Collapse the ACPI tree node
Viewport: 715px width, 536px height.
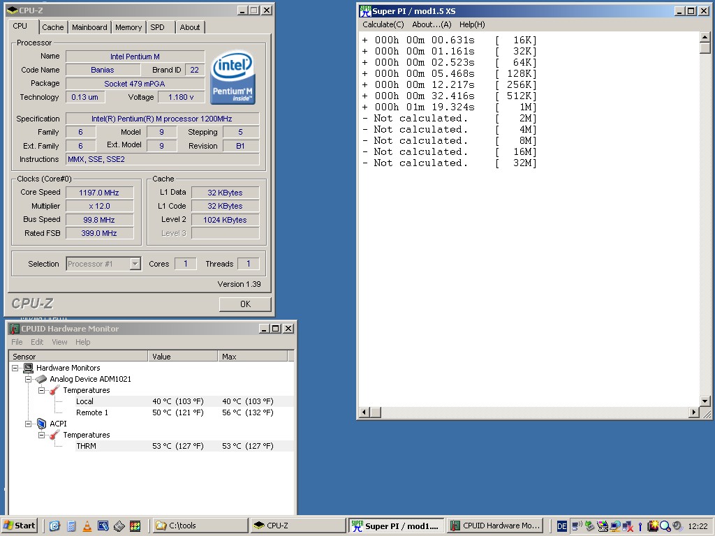(28, 424)
